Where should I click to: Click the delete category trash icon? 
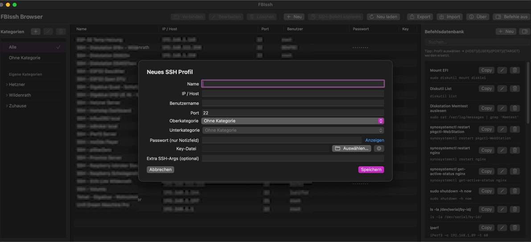coord(61,32)
